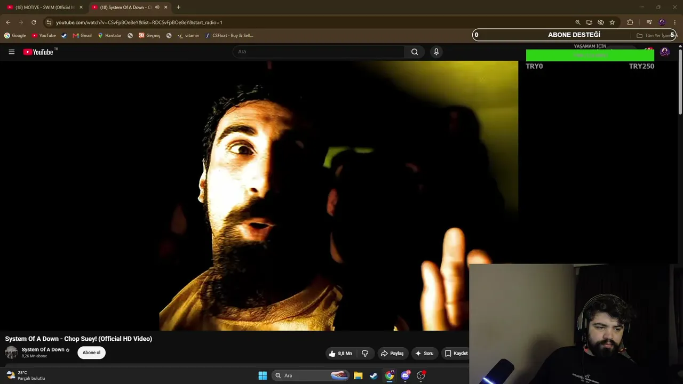
Task: Open the YouTube bookmark
Action: coord(44,36)
